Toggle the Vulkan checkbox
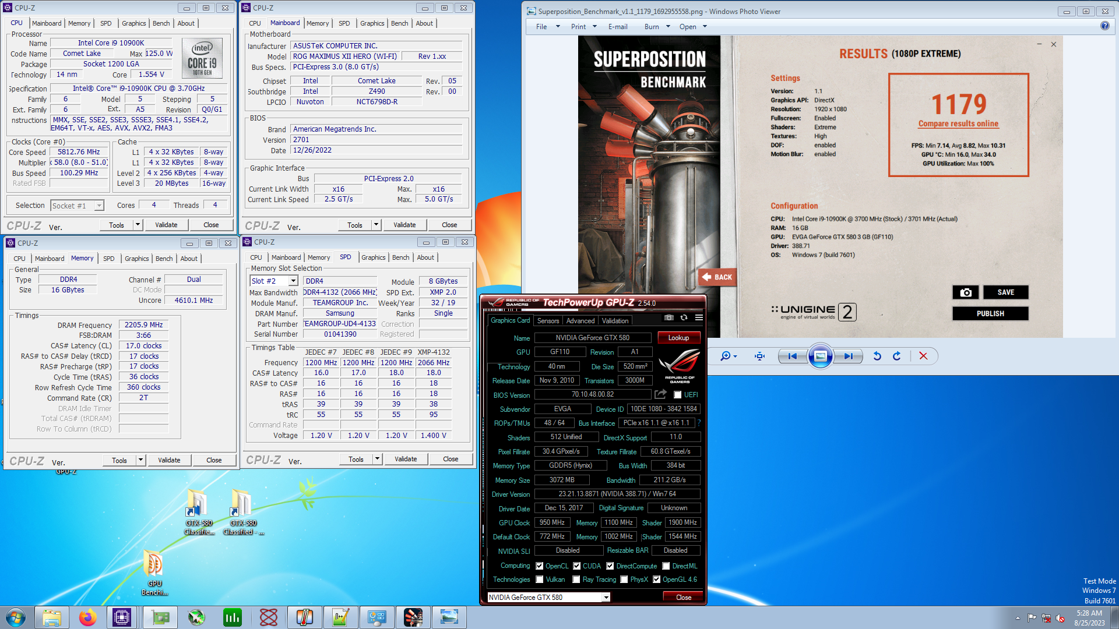Viewport: 1119px width, 629px height. tap(539, 579)
